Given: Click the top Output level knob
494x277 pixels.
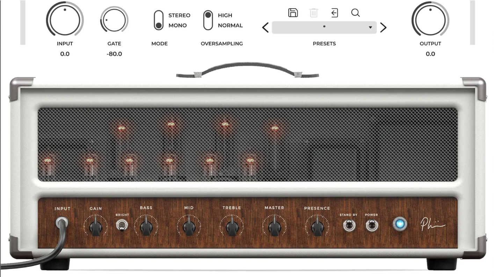Looking at the screenshot, I should tap(430, 20).
